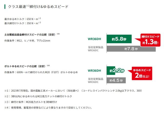Click footnote ※1 about 2023年7月現在
This screenshot has width=164, height=113.
tap(73, 91)
